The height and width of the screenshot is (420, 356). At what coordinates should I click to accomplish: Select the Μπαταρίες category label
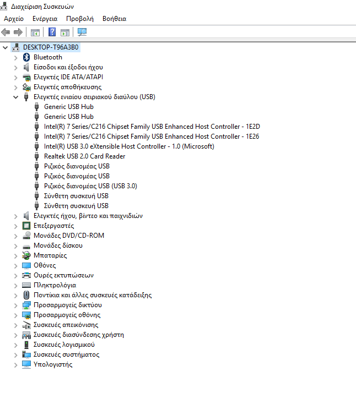[x=50, y=255]
